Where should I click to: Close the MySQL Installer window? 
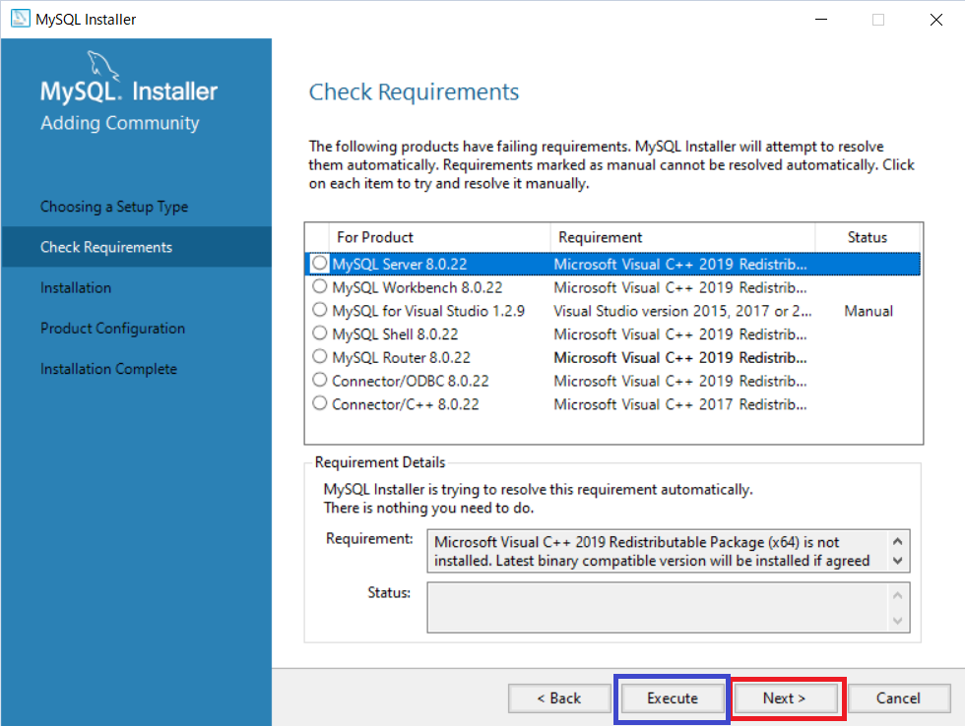tap(936, 19)
